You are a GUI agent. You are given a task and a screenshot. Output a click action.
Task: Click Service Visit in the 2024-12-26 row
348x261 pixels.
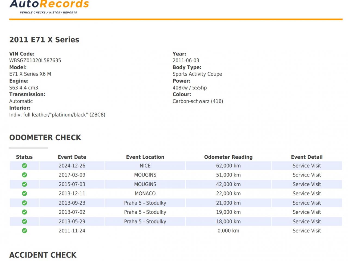click(x=307, y=166)
